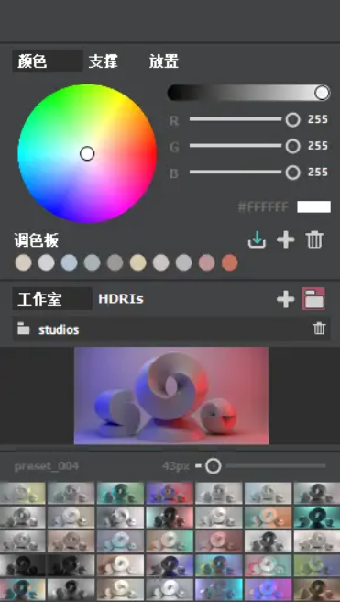Open the studio folder browser icon

pyautogui.click(x=313, y=298)
